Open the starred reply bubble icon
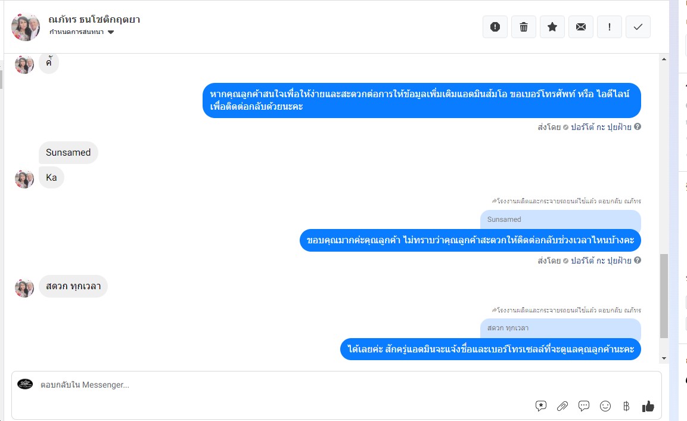Viewport: 687px width, 421px height. point(540,406)
